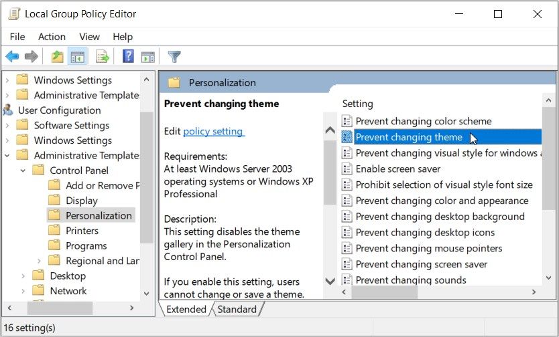
Task: Expand the Software Settings node
Action: (x=7, y=125)
